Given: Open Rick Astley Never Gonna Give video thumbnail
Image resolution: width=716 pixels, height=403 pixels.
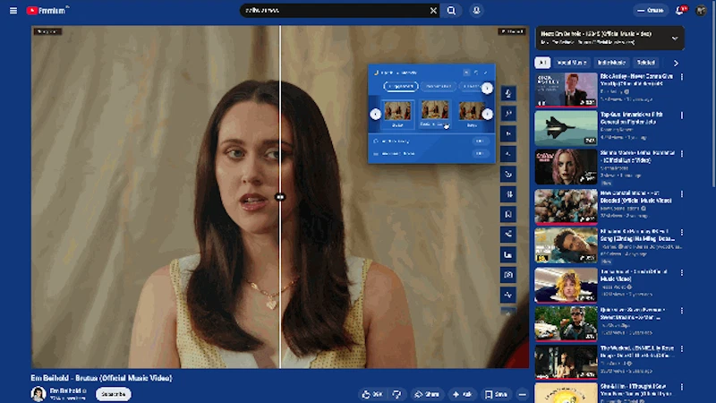Looking at the screenshot, I should point(566,90).
